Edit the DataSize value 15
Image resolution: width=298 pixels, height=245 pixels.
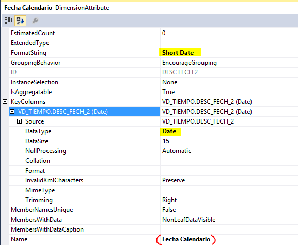tap(166, 141)
